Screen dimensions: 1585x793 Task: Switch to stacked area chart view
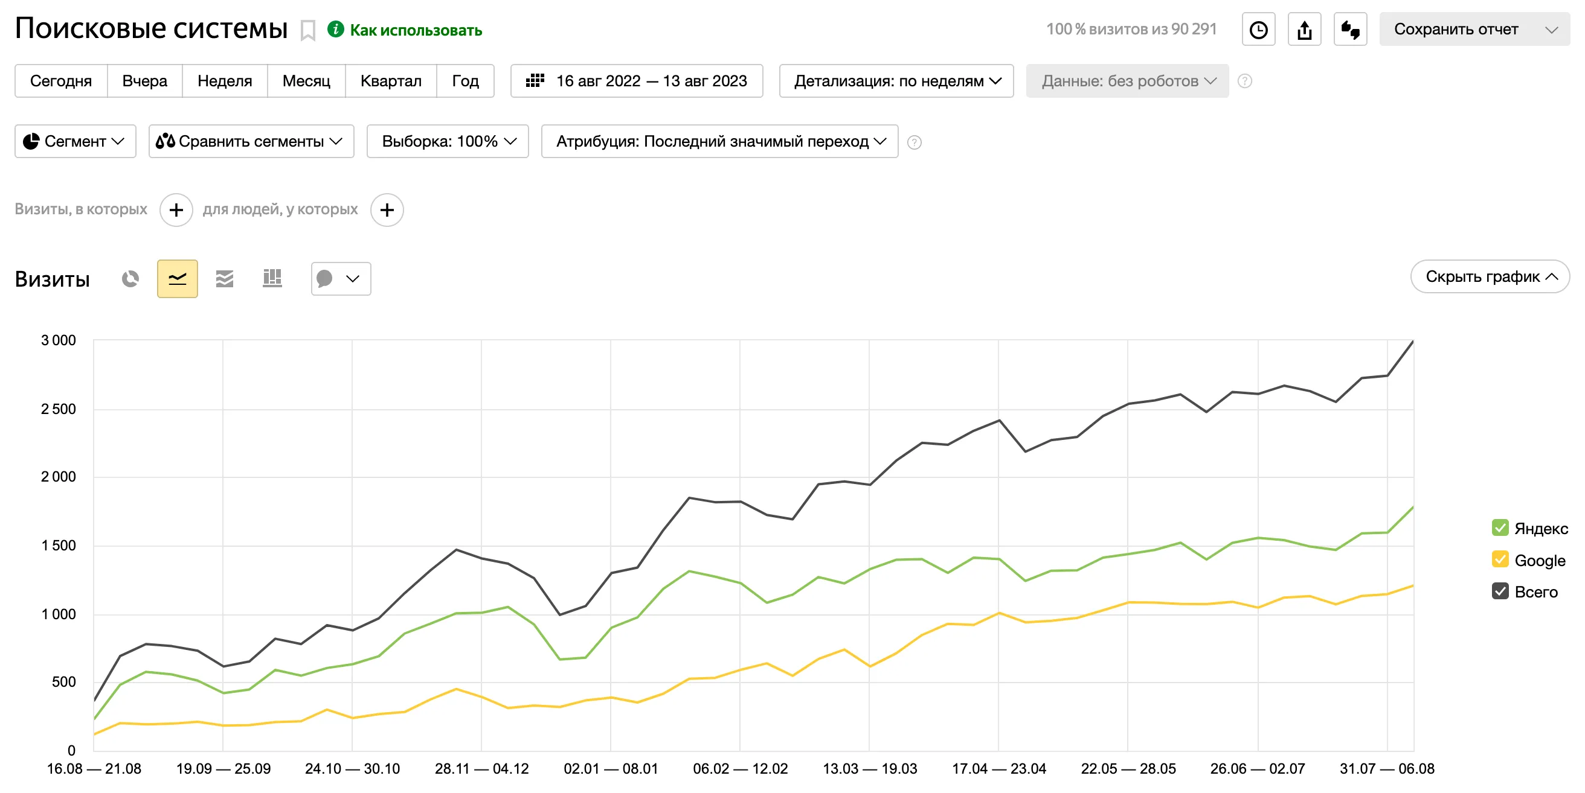pos(225,279)
